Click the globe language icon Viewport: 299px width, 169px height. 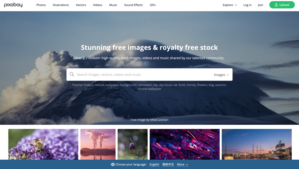[113, 164]
